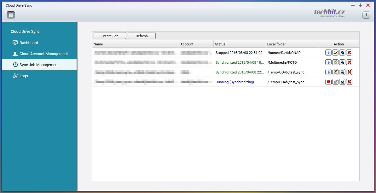Stop the running synchronizing job
376x193 pixels.
(328, 82)
